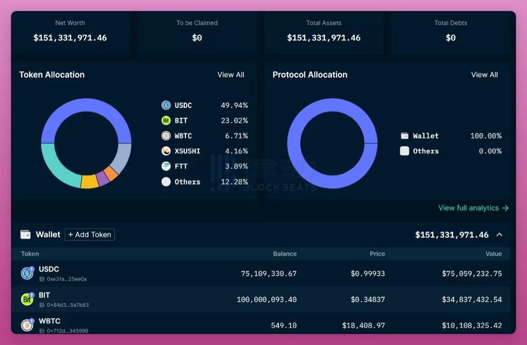Click BIT balance 100,000,093.40
The image size is (527, 345).
(267, 299)
